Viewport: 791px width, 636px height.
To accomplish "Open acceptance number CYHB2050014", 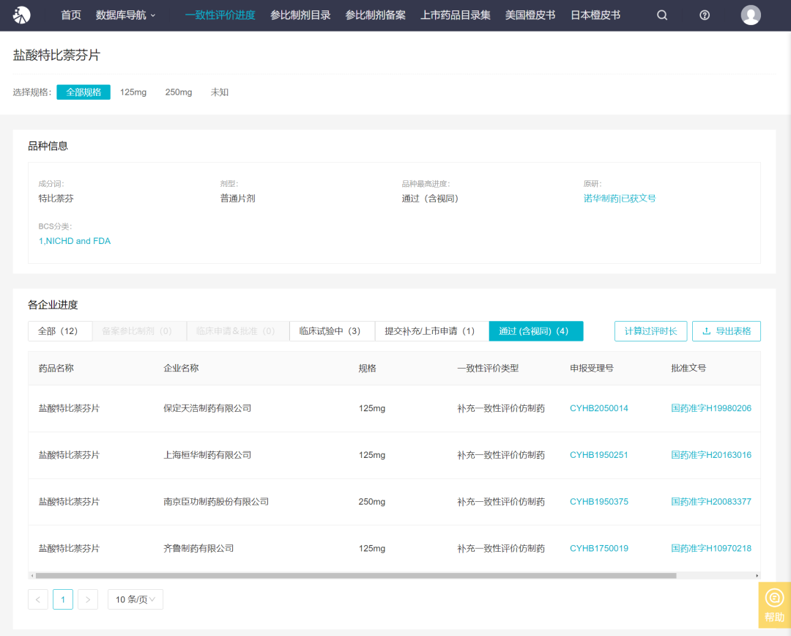I will click(599, 408).
